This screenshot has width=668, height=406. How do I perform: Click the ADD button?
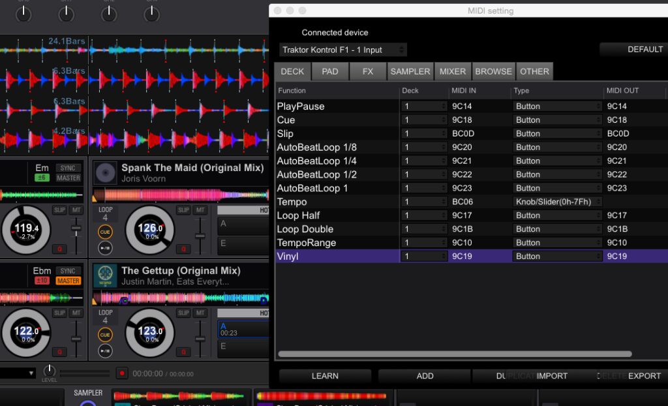click(425, 376)
